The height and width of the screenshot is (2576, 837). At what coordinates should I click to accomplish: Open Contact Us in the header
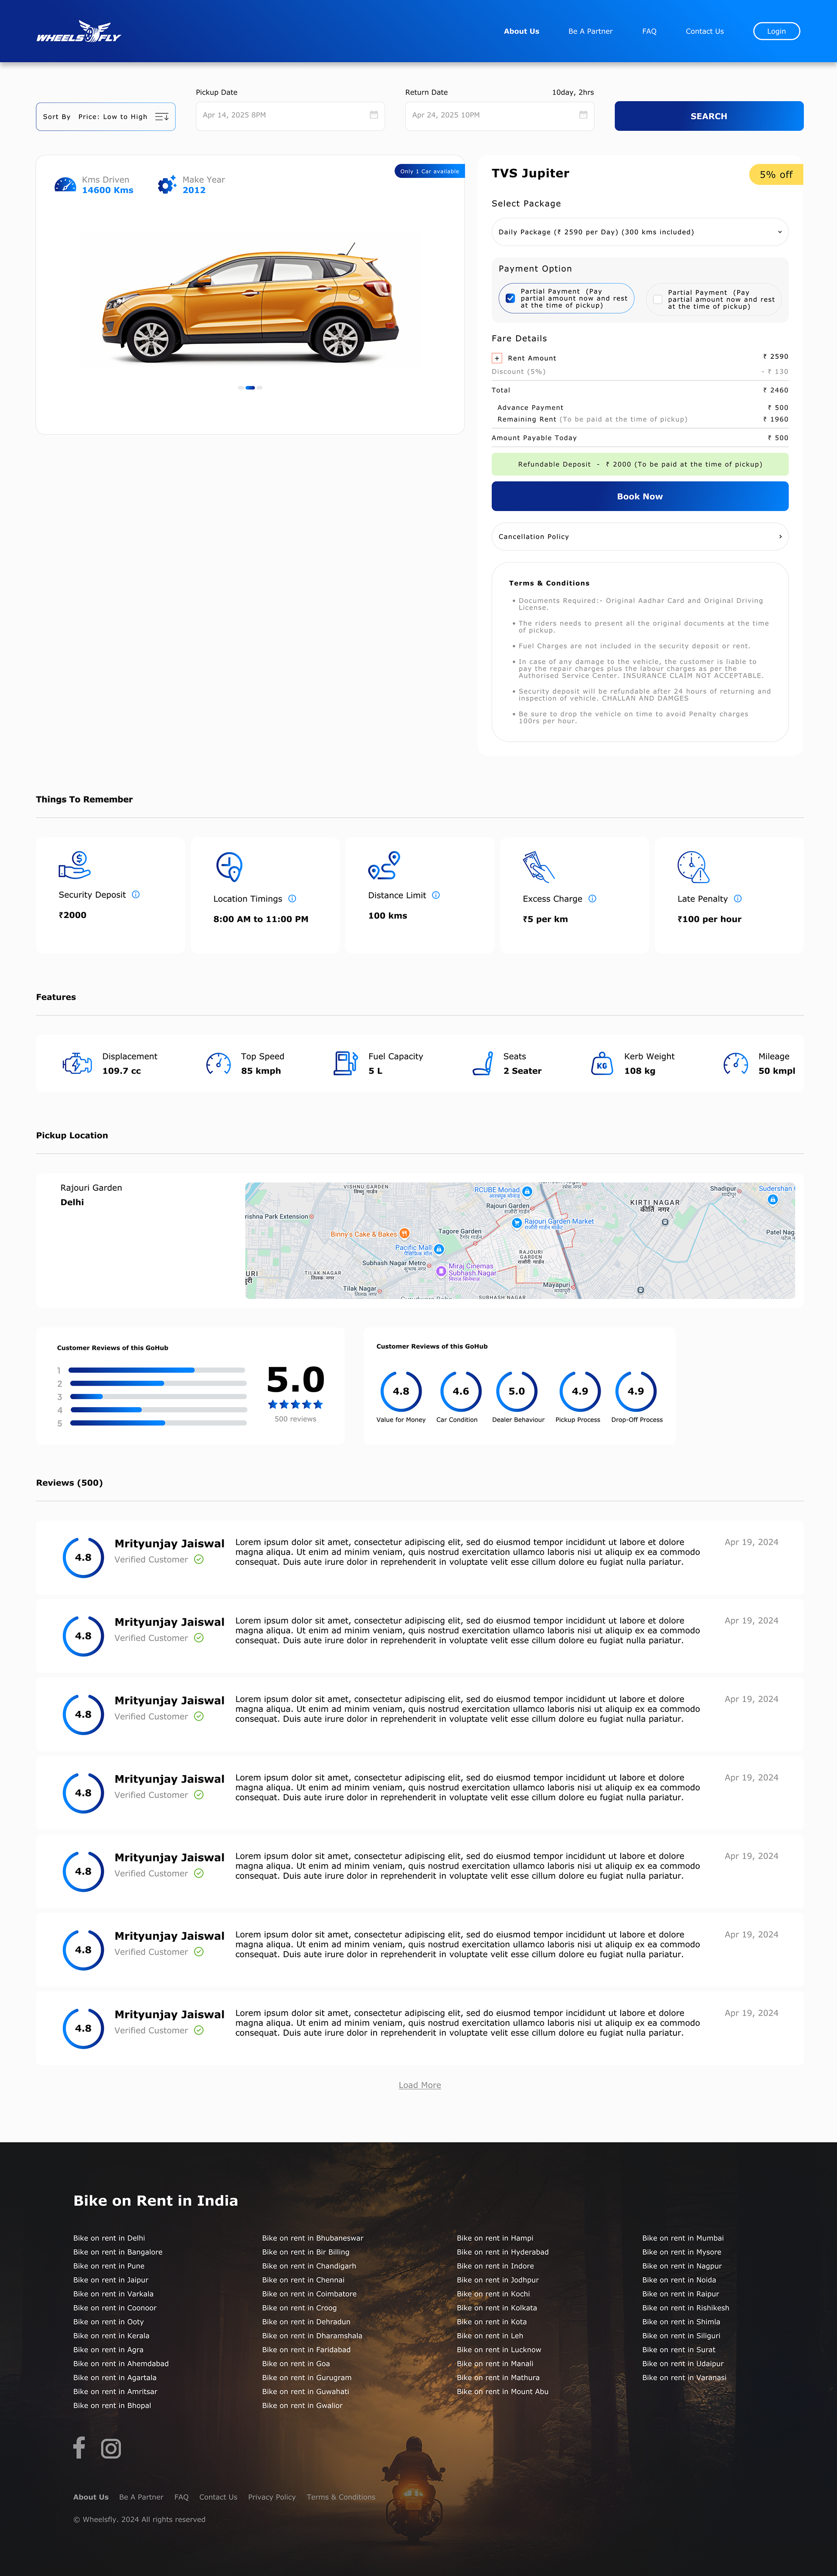(704, 31)
